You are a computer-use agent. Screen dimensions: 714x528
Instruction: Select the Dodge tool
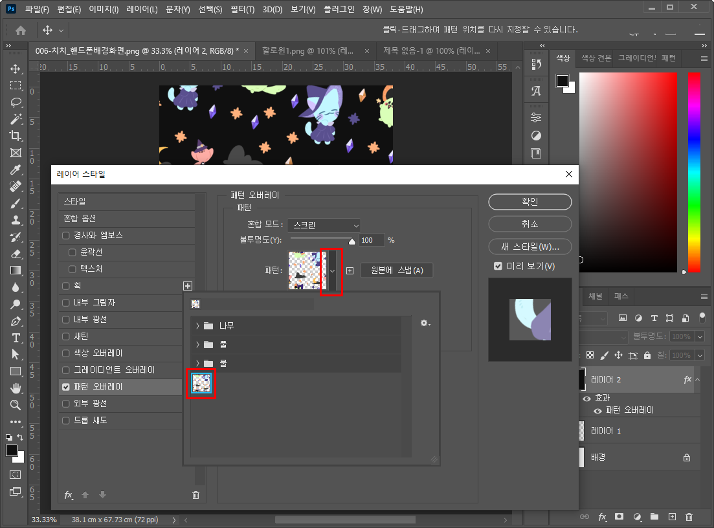16,305
